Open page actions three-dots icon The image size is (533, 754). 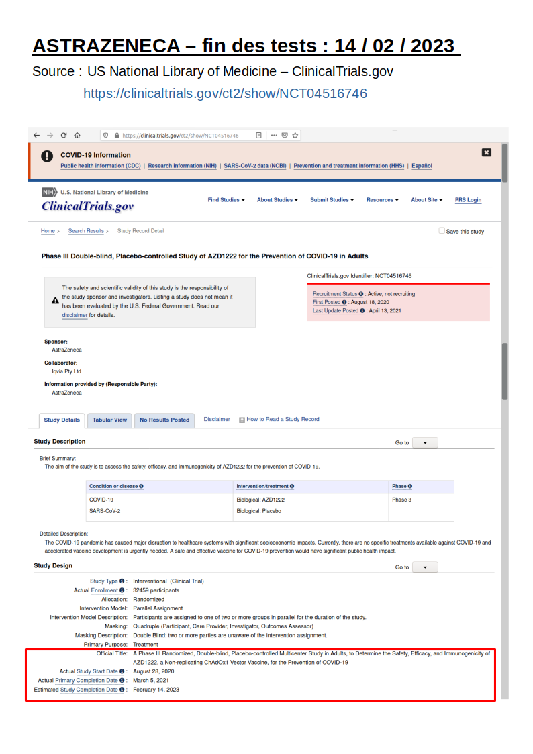click(x=274, y=135)
